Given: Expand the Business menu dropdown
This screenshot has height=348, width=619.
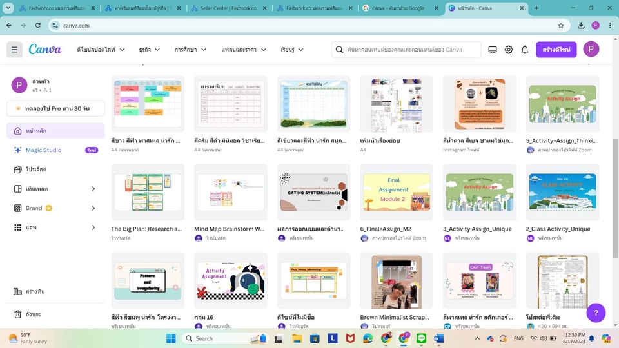Looking at the screenshot, I should point(149,50).
